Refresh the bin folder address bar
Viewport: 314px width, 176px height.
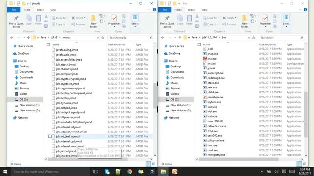pos(254,38)
